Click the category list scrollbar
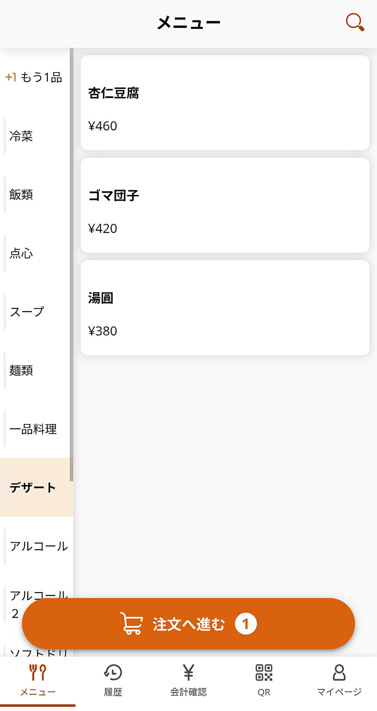Image resolution: width=377 pixels, height=711 pixels. 72,264
